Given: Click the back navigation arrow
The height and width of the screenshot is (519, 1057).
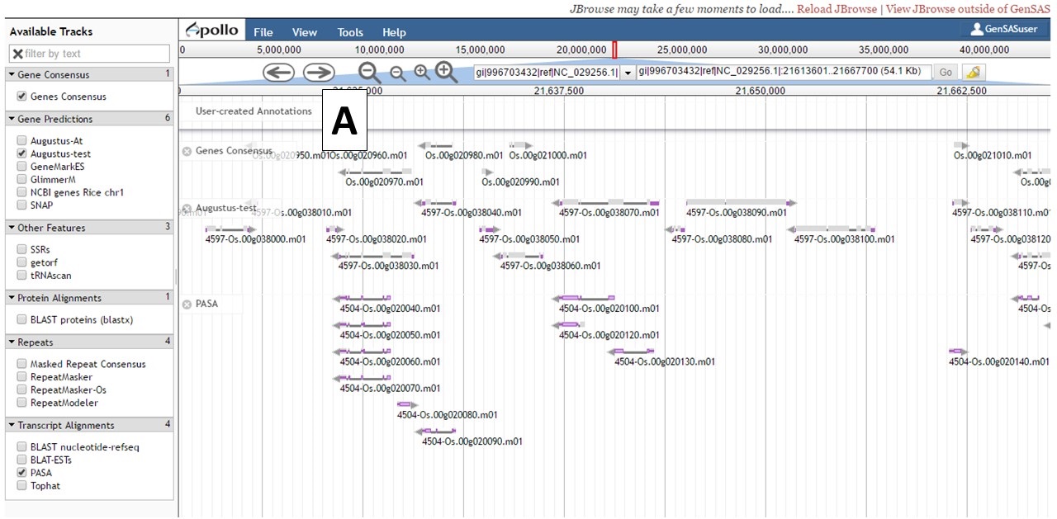Looking at the screenshot, I should tap(279, 73).
